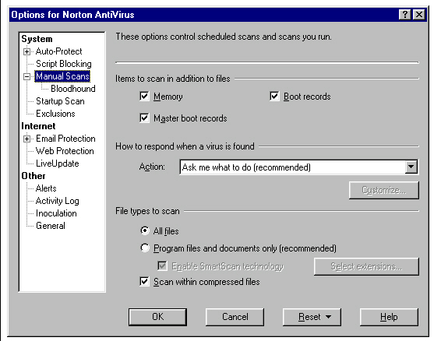Choose Program files and documents only option
This screenshot has height=341, width=434.
(145, 248)
